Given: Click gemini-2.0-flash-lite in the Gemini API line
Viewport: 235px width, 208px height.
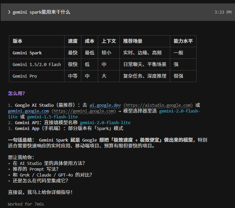Looking at the screenshot, I should coord(105,123).
